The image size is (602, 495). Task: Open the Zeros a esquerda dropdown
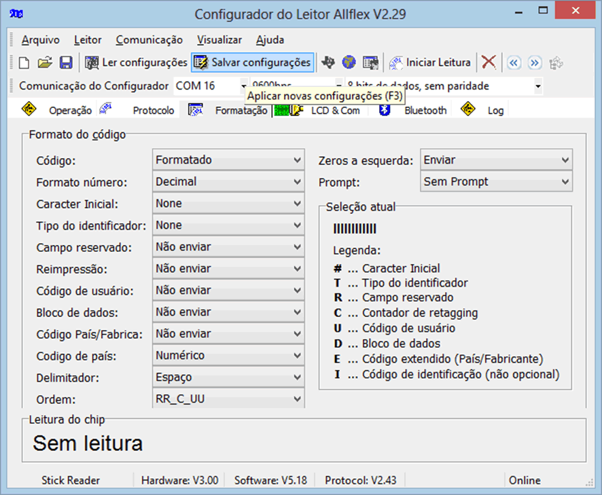(497, 160)
